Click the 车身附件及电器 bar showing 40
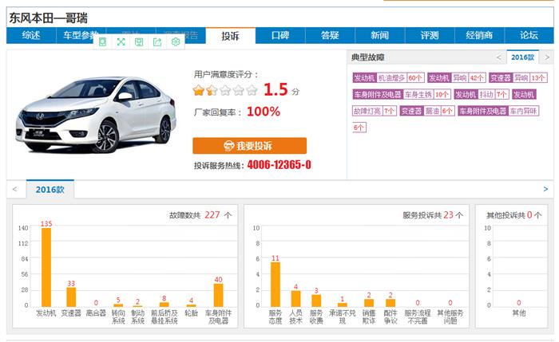 (x=219, y=295)
